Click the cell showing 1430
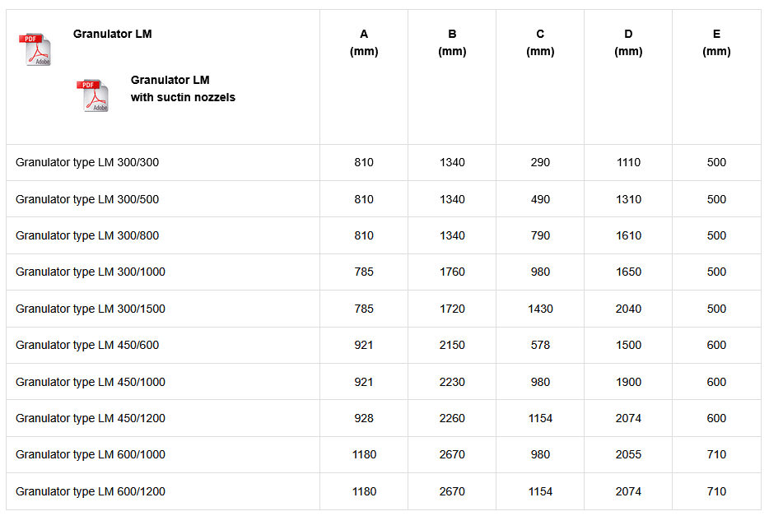Screen dimensions: 769x516 (x=540, y=309)
